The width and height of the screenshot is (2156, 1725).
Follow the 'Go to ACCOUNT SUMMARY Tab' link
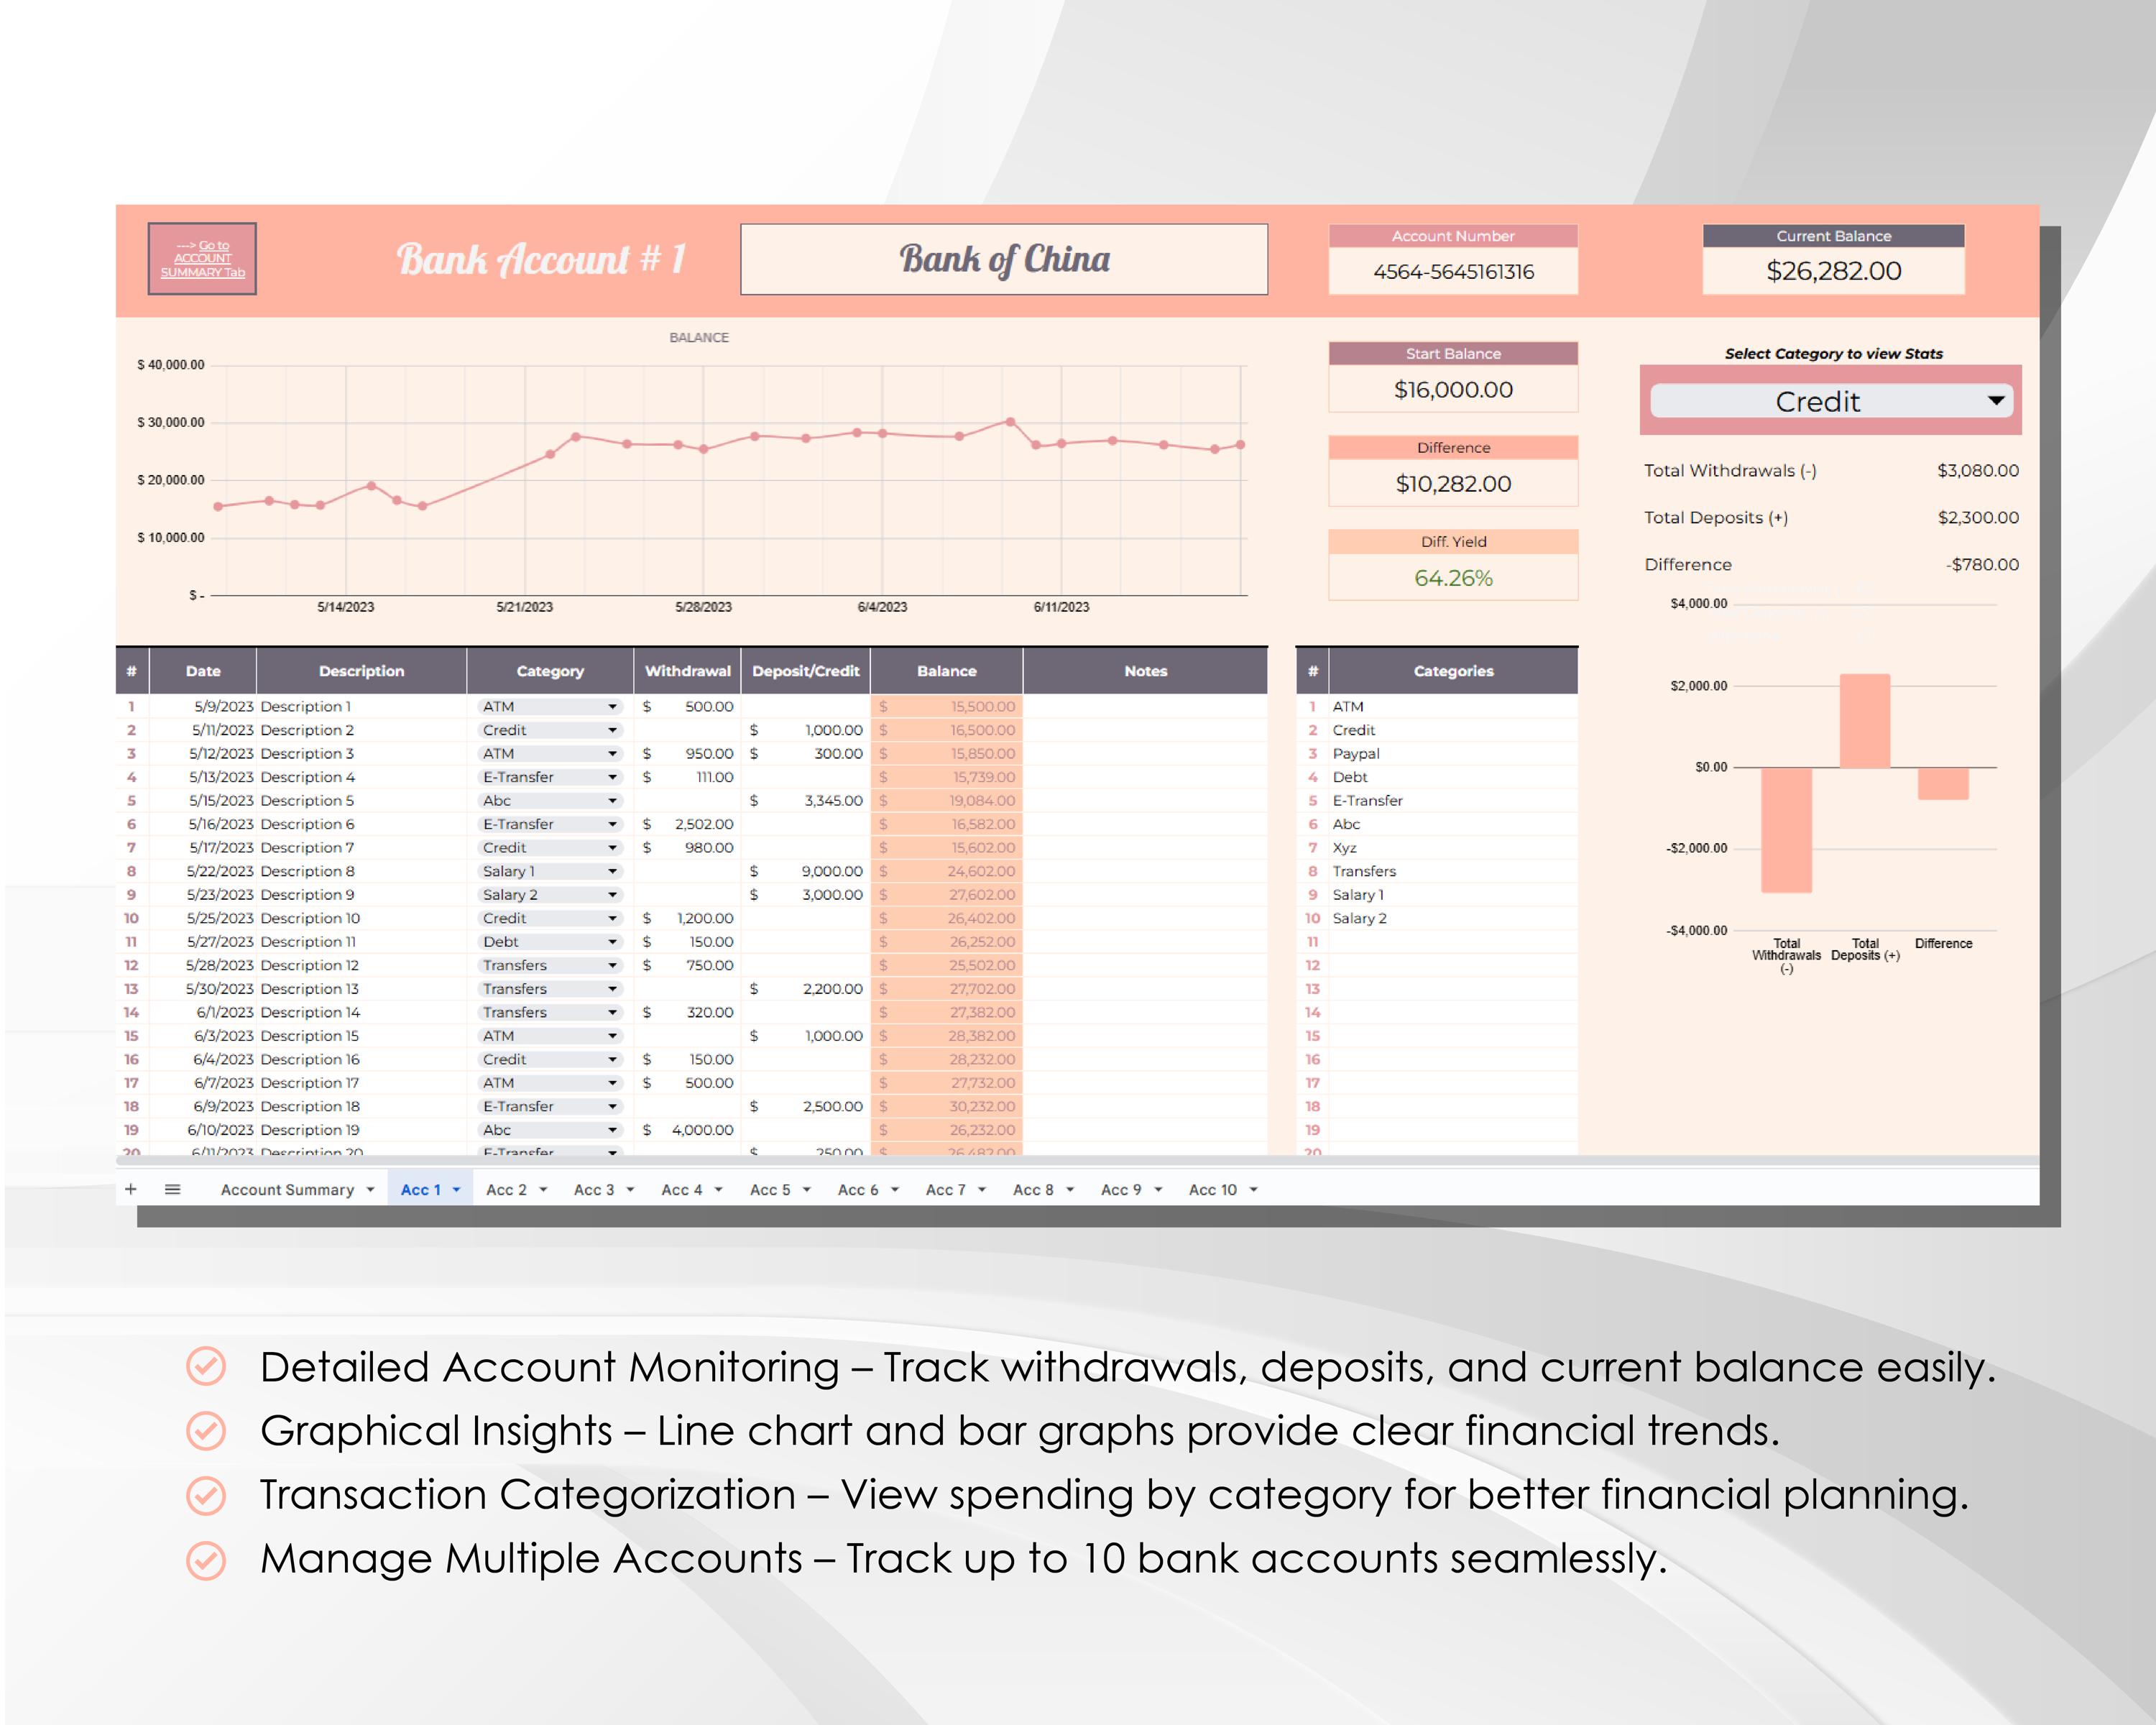(x=202, y=258)
